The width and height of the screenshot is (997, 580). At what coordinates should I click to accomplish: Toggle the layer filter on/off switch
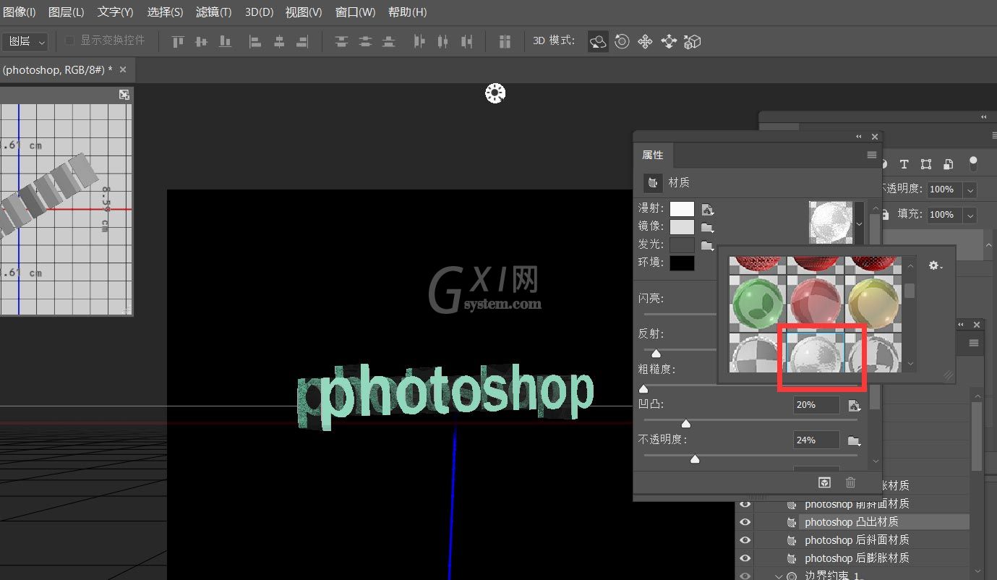coord(973,163)
